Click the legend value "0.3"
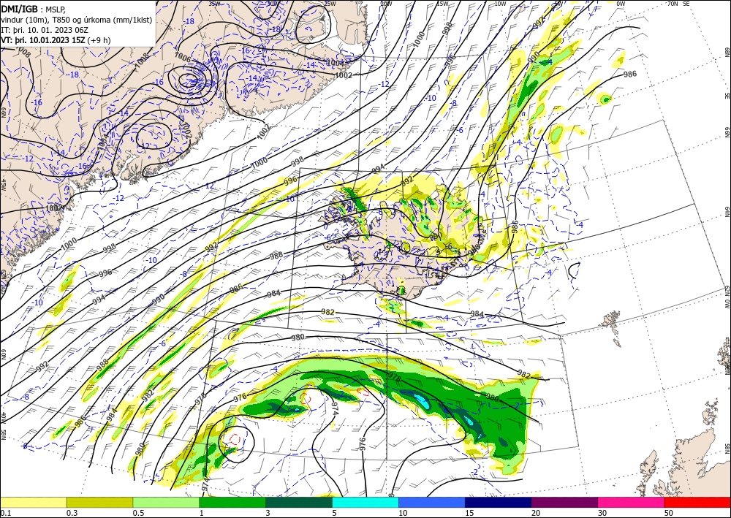 pos(72,513)
